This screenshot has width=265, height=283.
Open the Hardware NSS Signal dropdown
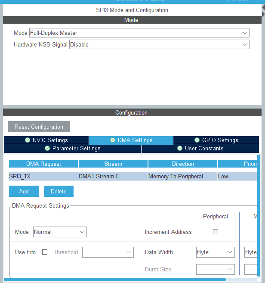pyautogui.click(x=159, y=44)
